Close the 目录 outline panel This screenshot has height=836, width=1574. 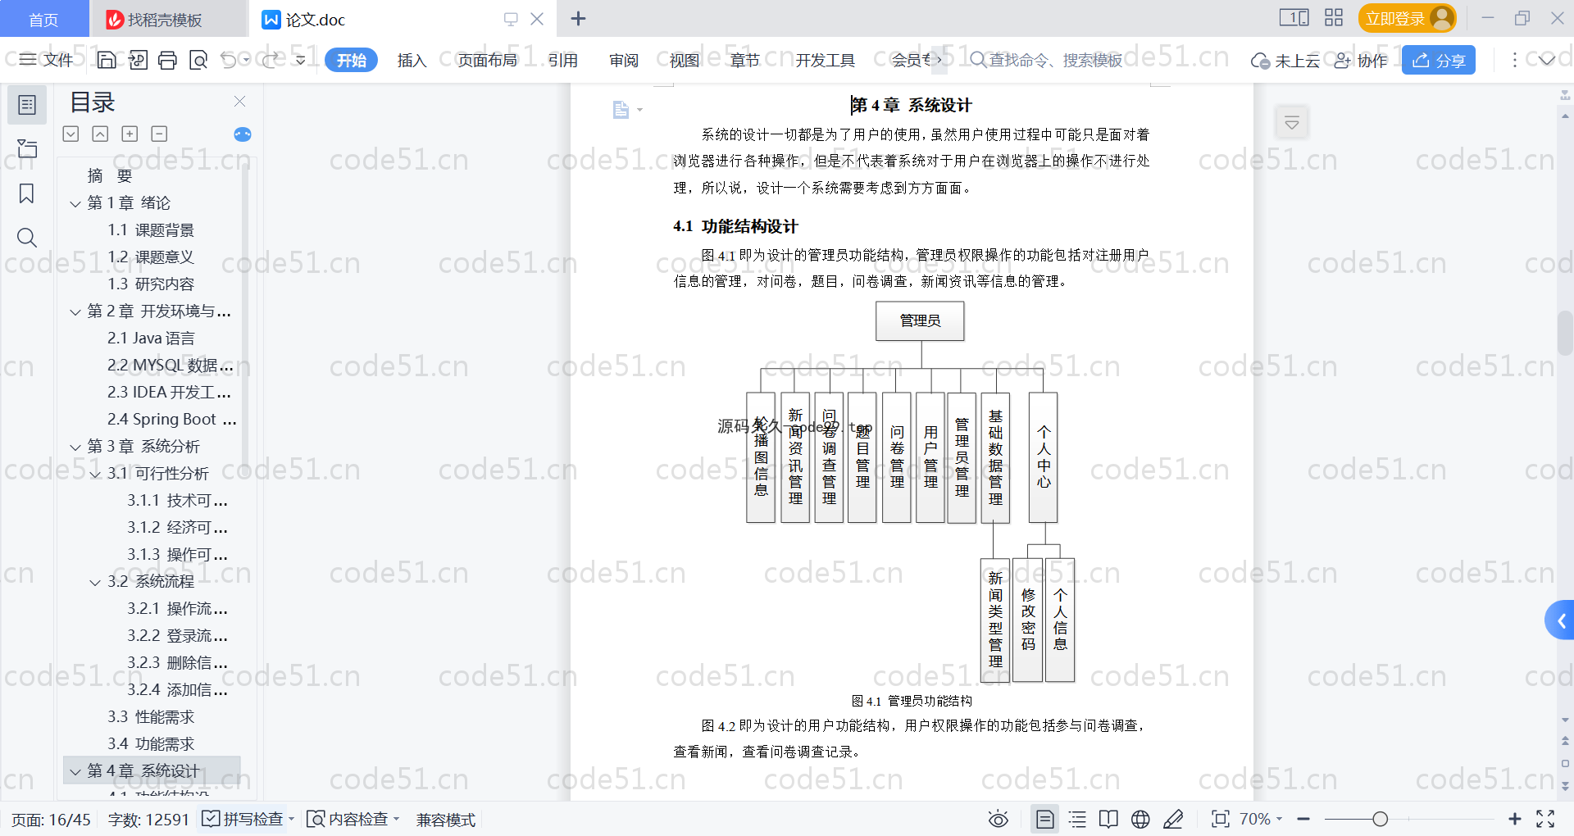point(240,101)
